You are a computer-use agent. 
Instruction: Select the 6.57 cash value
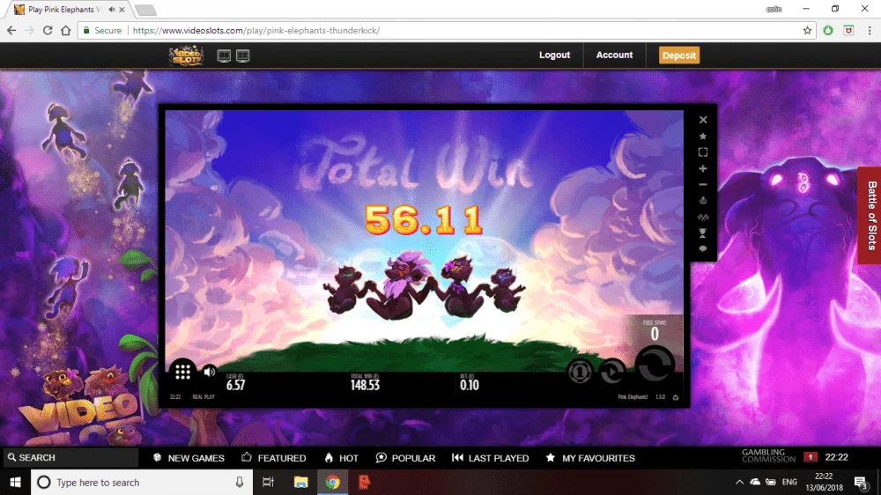coord(235,385)
